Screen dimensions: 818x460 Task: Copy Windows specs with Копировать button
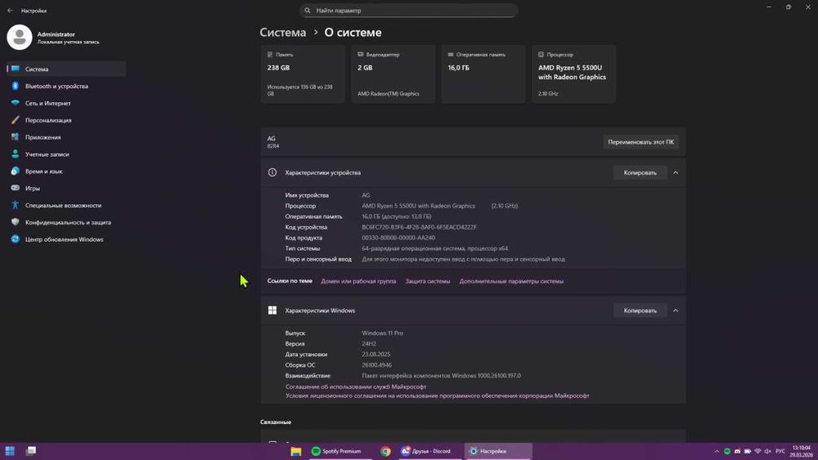click(640, 310)
